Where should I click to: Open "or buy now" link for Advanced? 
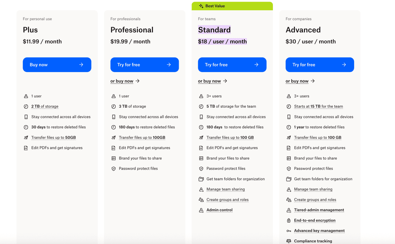click(297, 81)
